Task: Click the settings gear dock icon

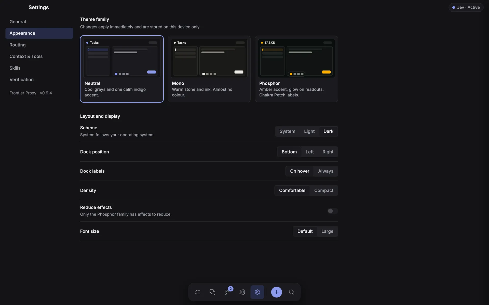Action: coord(257,292)
